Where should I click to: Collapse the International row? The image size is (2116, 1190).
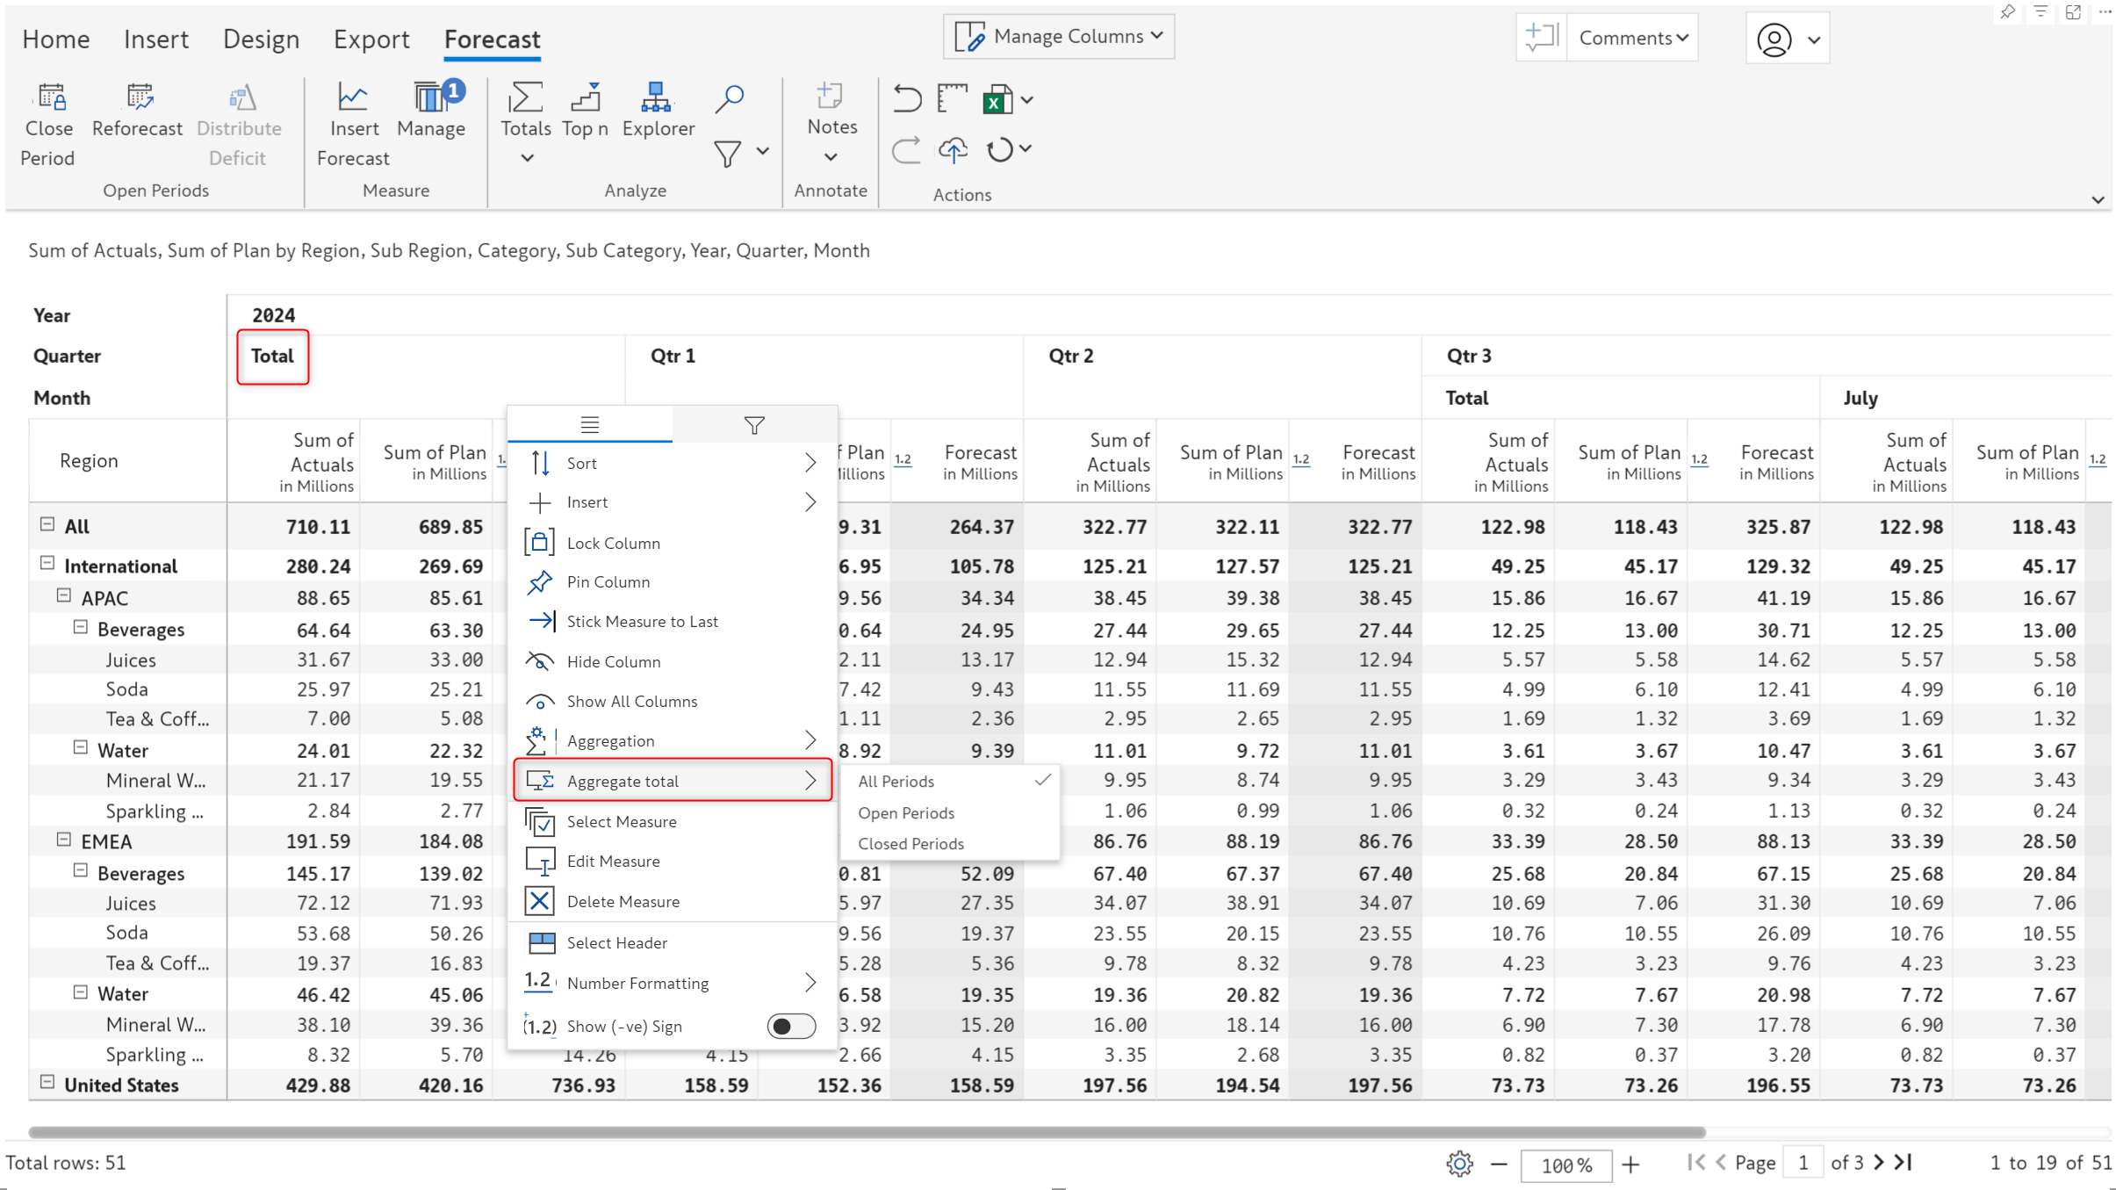click(47, 563)
